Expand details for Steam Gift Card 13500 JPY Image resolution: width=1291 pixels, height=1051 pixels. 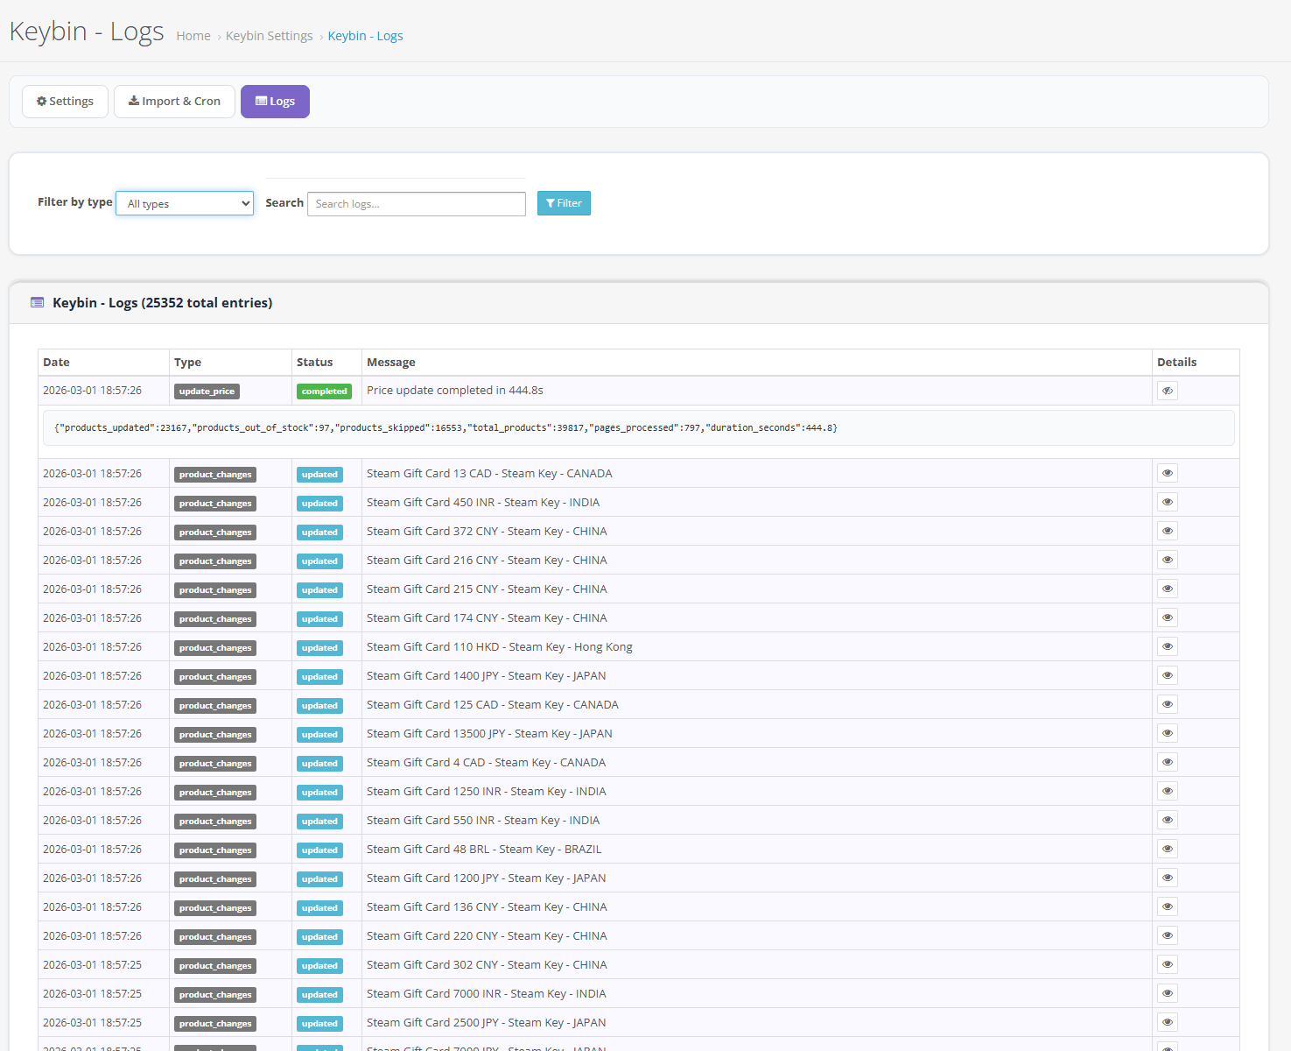pos(1167,734)
